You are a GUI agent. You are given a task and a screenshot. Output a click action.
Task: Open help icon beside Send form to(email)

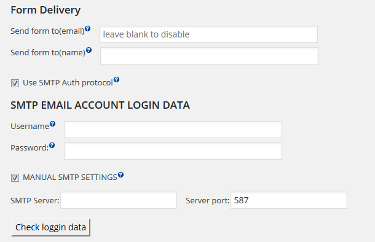(88, 29)
